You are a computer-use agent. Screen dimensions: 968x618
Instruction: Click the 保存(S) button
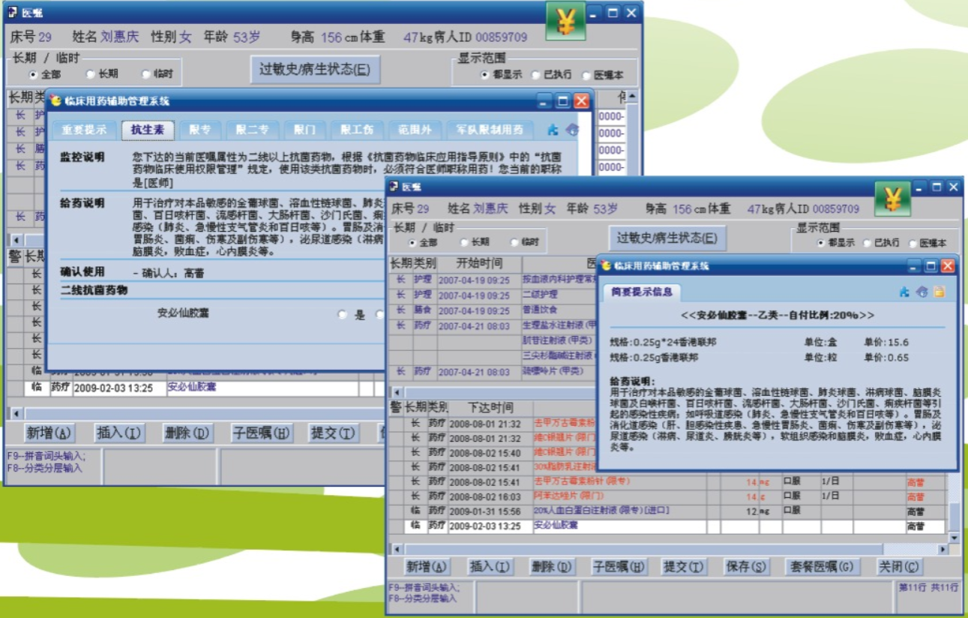747,567
